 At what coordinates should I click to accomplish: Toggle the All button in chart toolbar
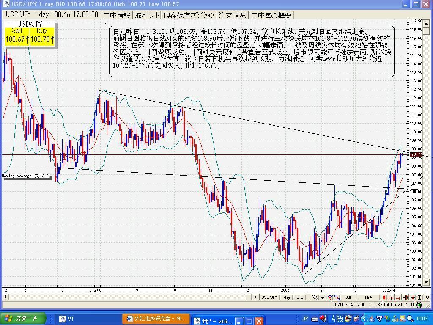tap(348, 297)
